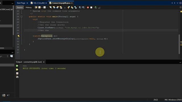Click the Find Selection magnifier icon

[x=51, y=7]
